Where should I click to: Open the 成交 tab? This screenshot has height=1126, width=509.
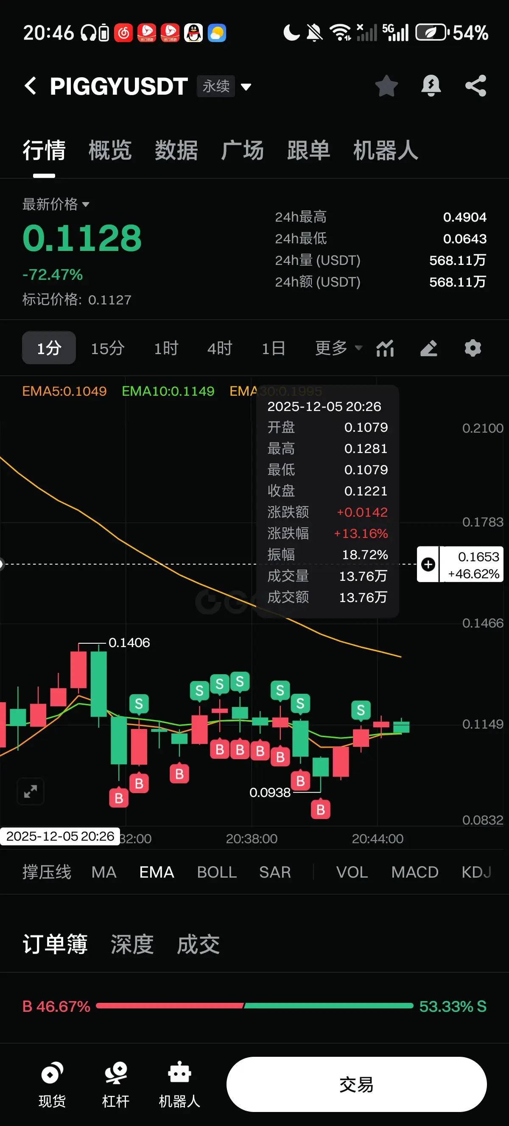[198, 944]
